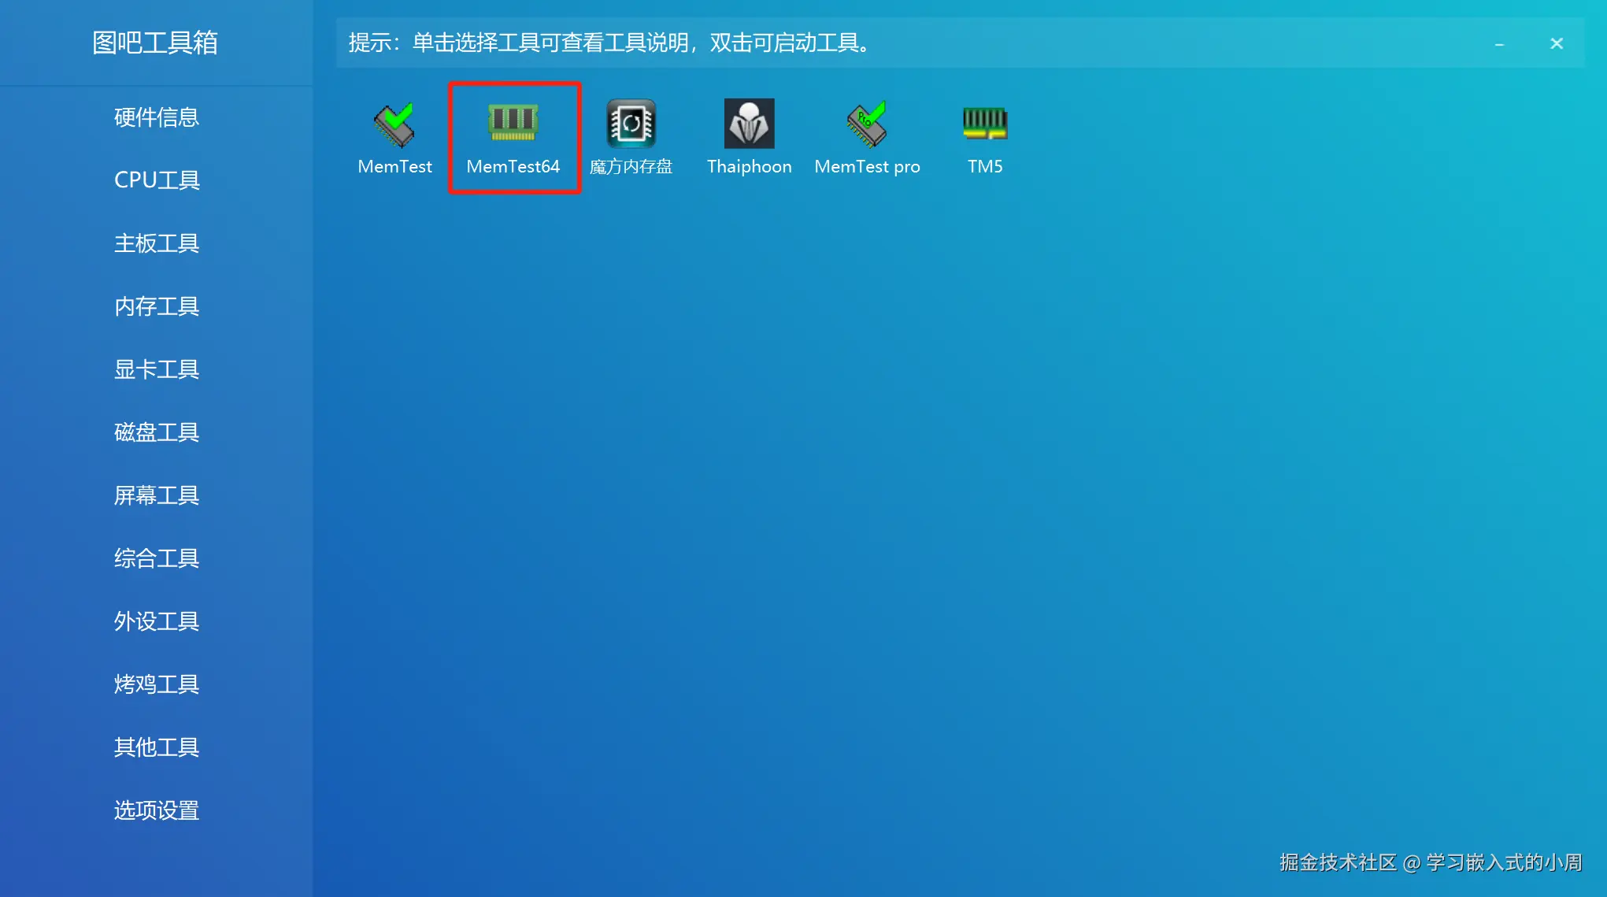This screenshot has height=897, width=1607.
Task: Switch to CPU工具 category
Action: click(156, 180)
